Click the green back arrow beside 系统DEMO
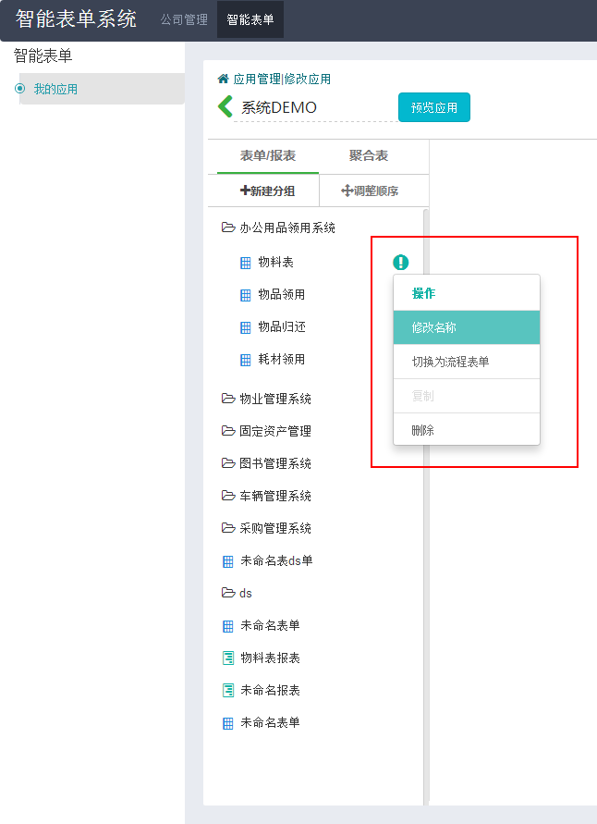 (225, 106)
